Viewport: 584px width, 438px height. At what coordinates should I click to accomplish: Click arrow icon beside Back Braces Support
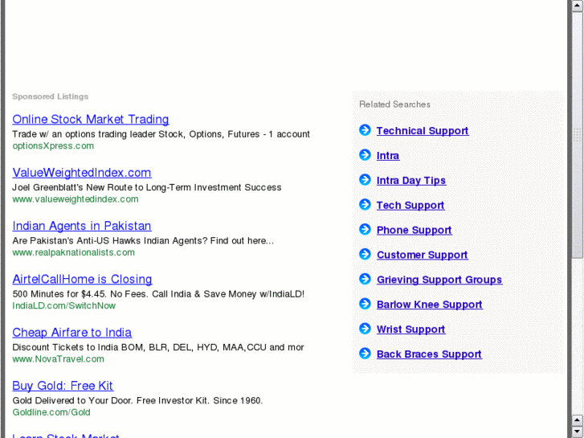(x=365, y=354)
